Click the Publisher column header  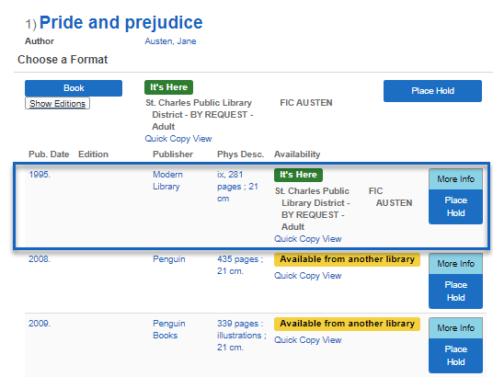(x=173, y=154)
